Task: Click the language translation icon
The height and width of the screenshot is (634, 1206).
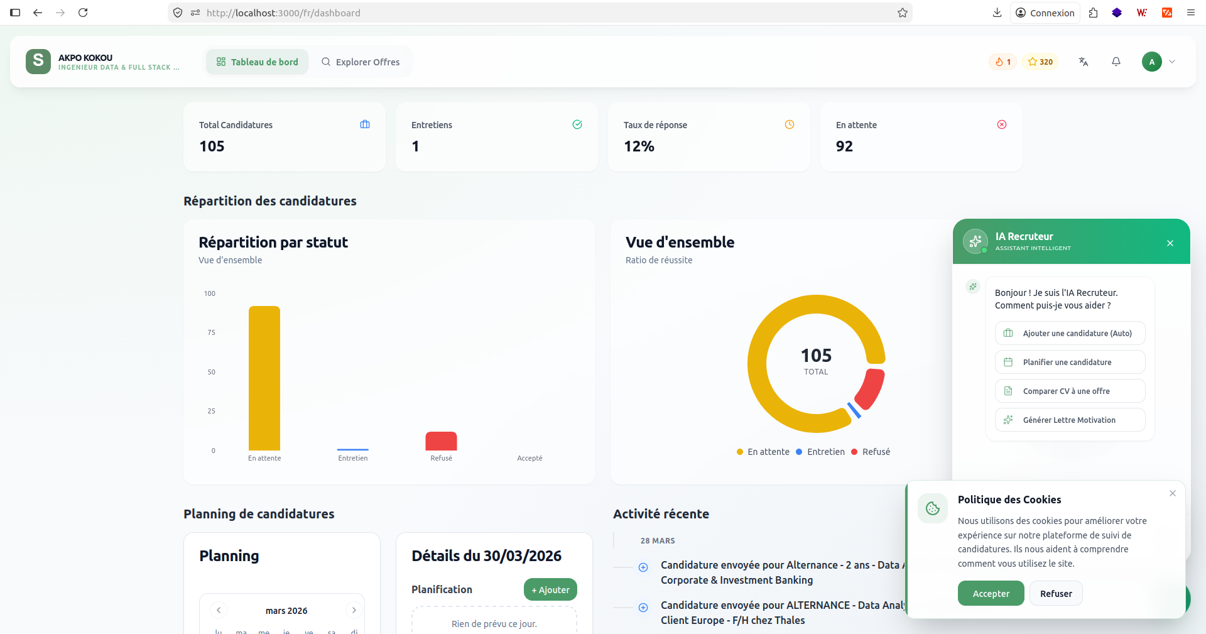Action: pyautogui.click(x=1084, y=62)
